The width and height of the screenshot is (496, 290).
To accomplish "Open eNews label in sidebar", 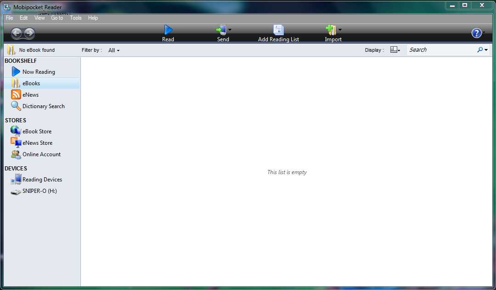I will point(30,95).
